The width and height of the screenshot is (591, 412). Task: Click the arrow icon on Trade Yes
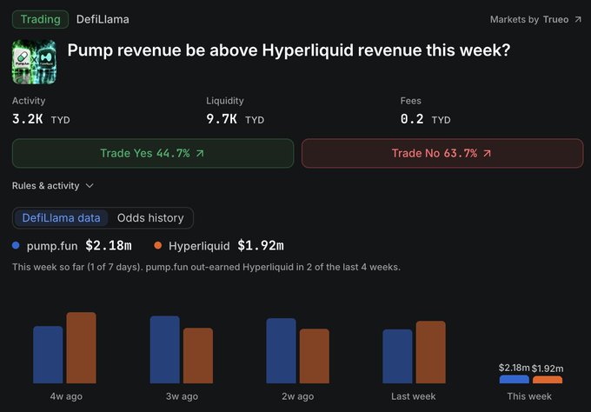pos(200,153)
